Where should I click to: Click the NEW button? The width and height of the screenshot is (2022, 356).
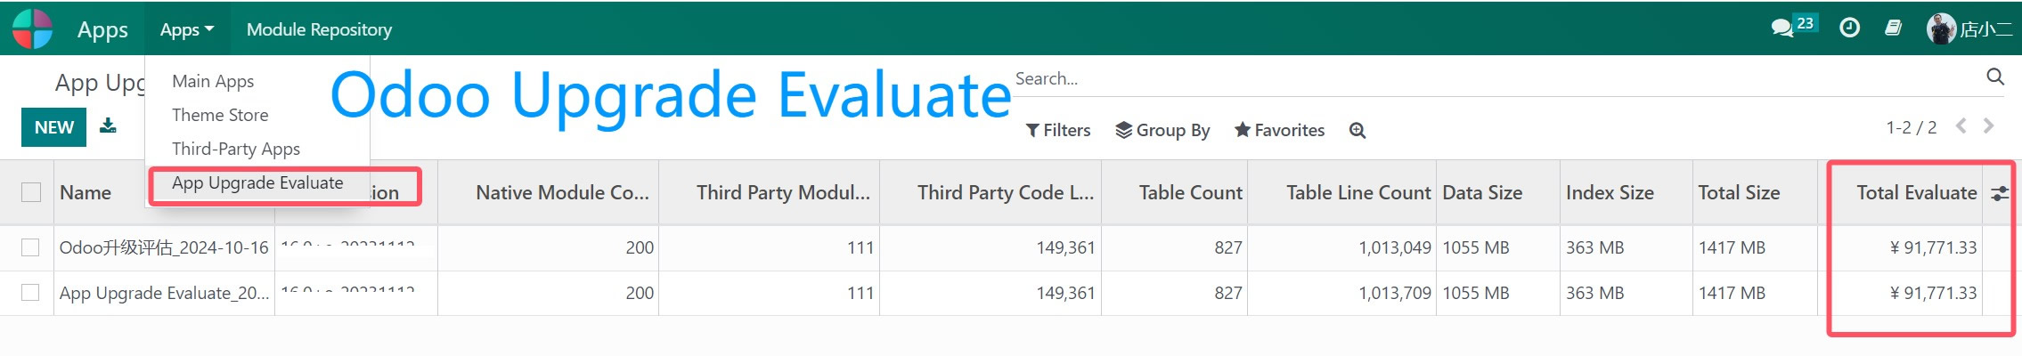click(53, 127)
